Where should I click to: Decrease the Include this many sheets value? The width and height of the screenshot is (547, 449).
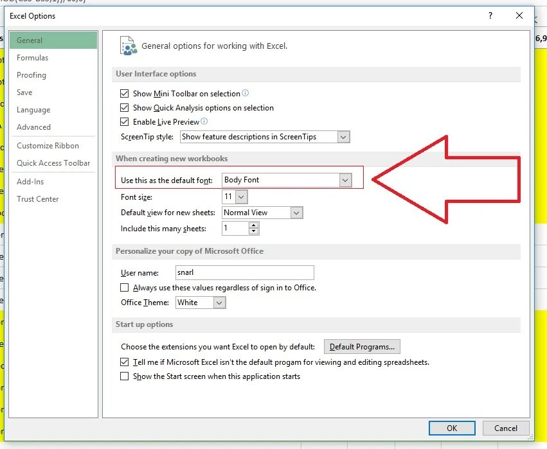pos(254,231)
